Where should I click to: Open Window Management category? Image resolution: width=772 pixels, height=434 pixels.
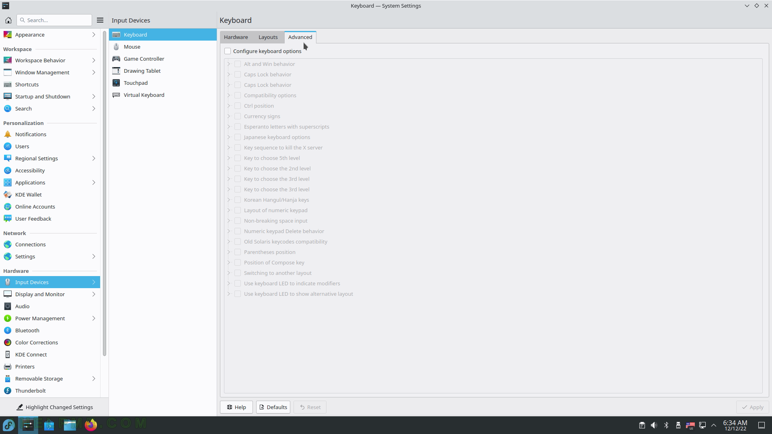tap(50, 72)
